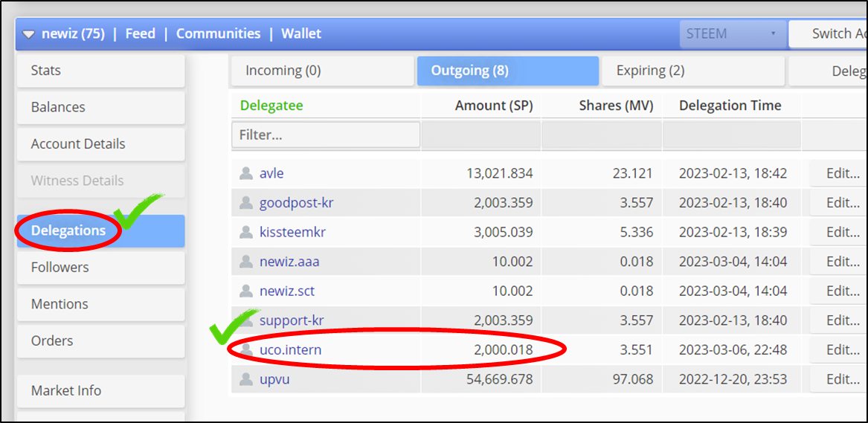Open the STEEM currency dropdown
This screenshot has height=423, width=868.
733,33
